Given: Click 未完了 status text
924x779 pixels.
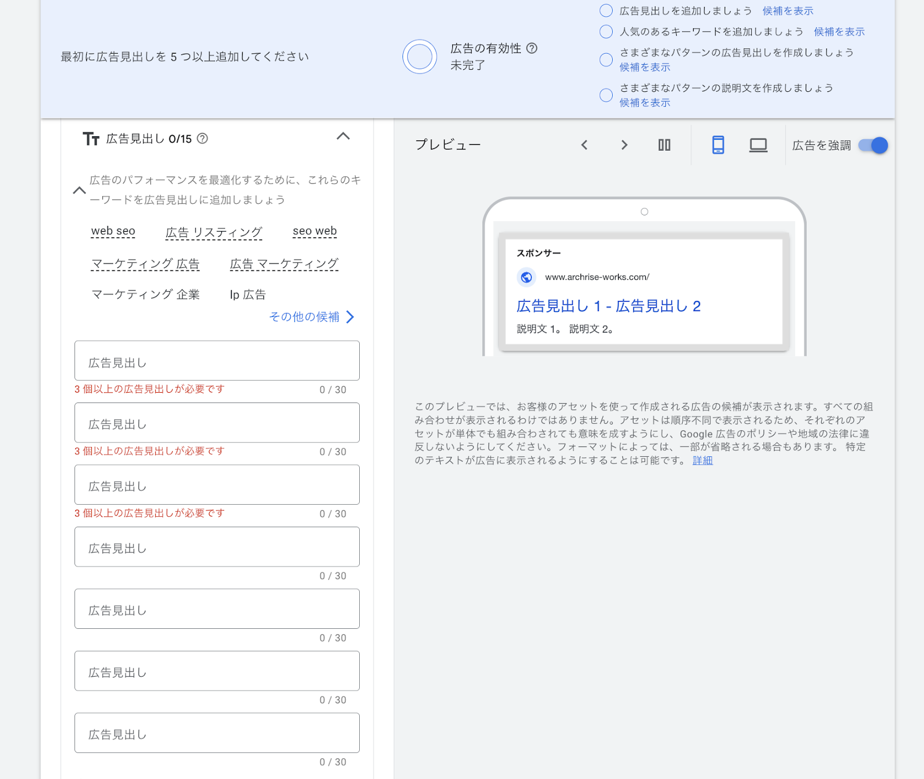Looking at the screenshot, I should coord(468,65).
